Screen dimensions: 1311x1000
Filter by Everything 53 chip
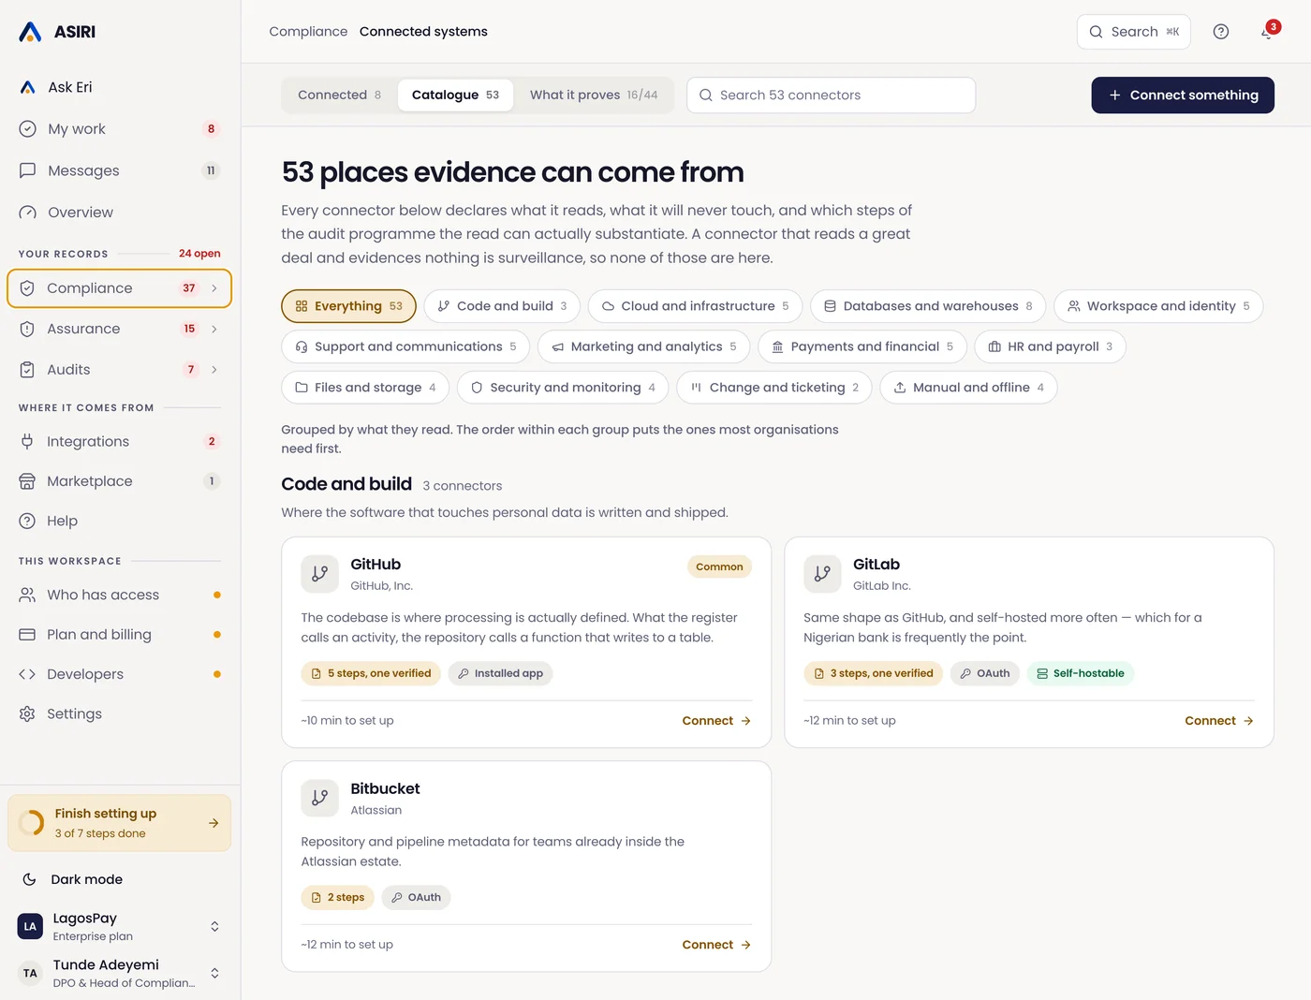(348, 306)
